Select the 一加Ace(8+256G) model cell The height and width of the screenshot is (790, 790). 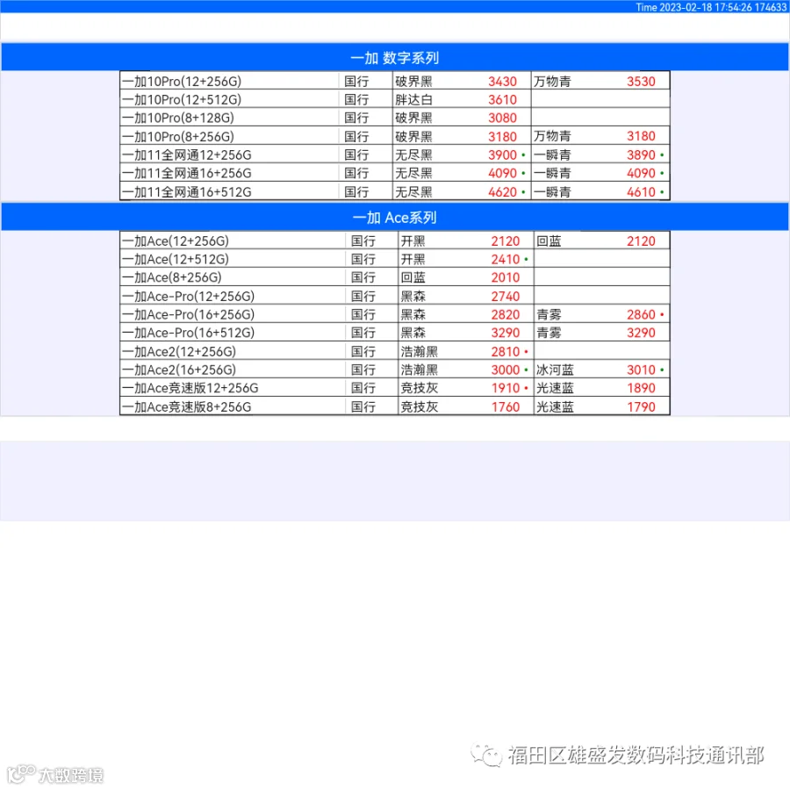click(233, 277)
